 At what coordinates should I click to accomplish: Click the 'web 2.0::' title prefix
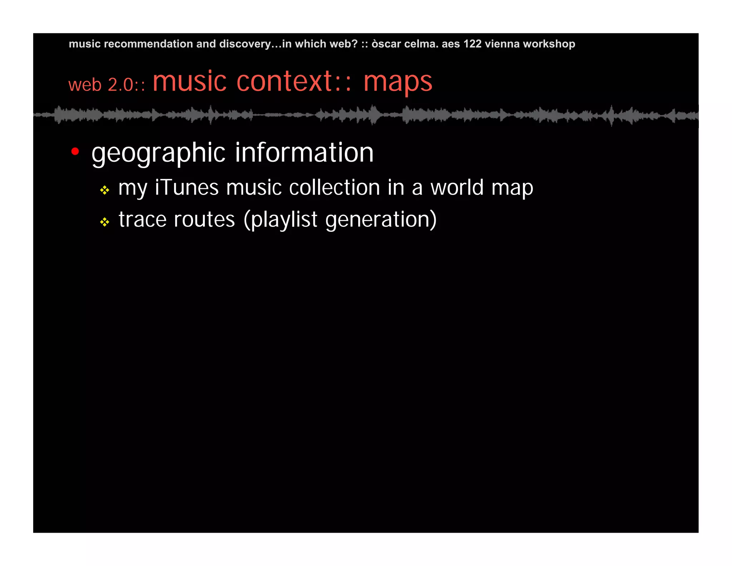click(107, 85)
